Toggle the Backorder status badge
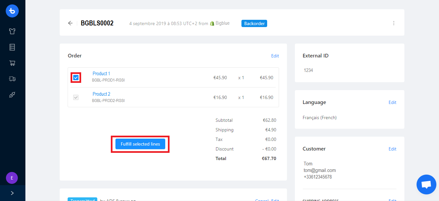The width and height of the screenshot is (439, 201). pyautogui.click(x=254, y=23)
